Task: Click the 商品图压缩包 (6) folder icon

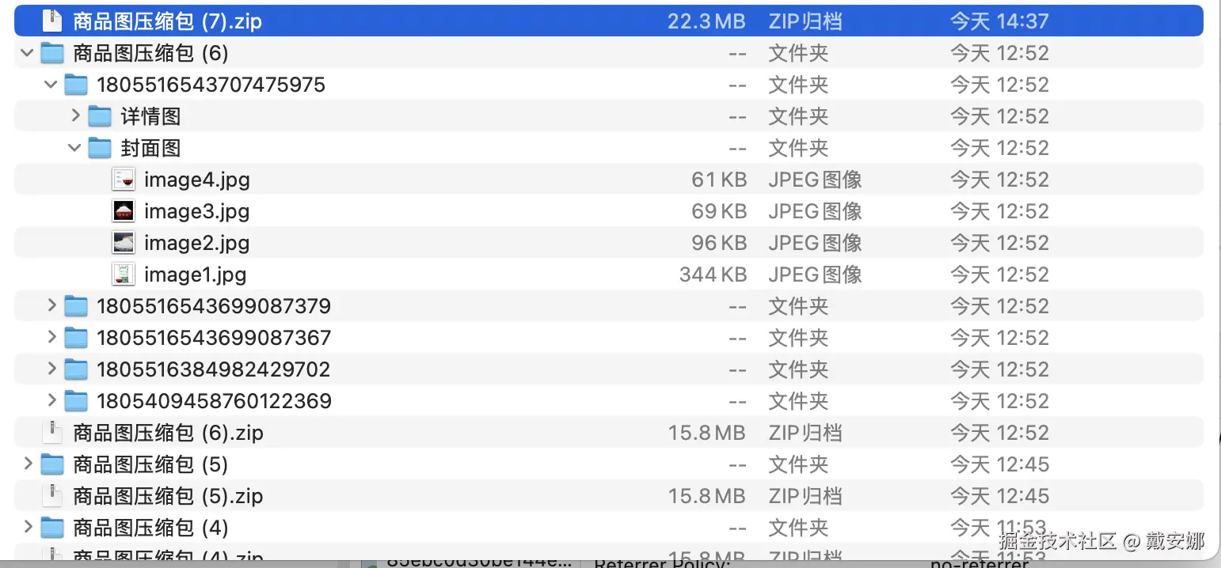Action: 51,53
